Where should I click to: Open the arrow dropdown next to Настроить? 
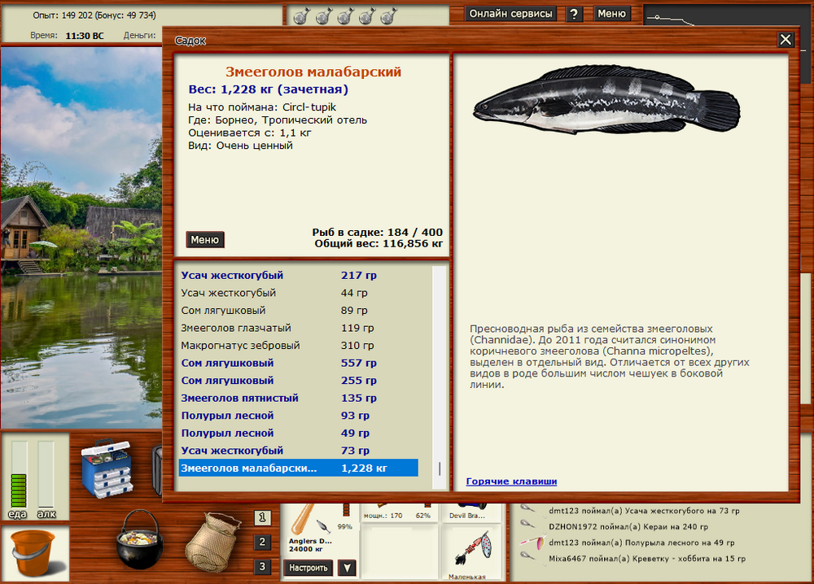346,568
